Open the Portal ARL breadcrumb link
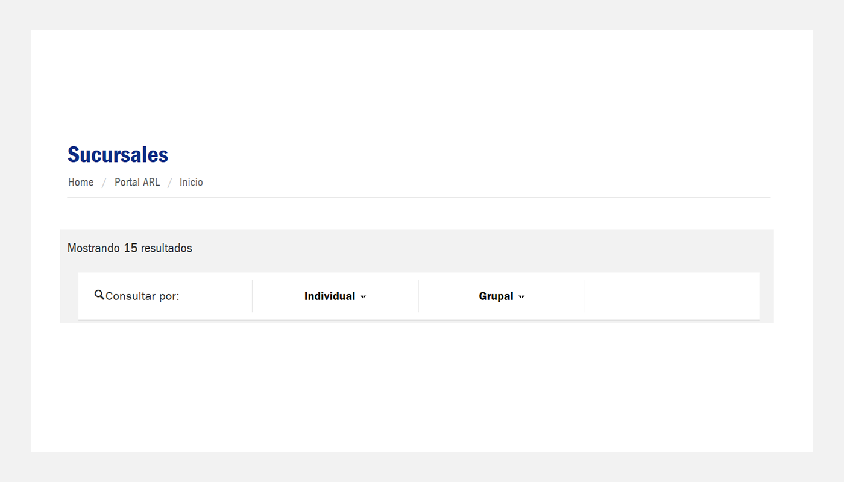Viewport: 844px width, 482px height. pos(137,182)
